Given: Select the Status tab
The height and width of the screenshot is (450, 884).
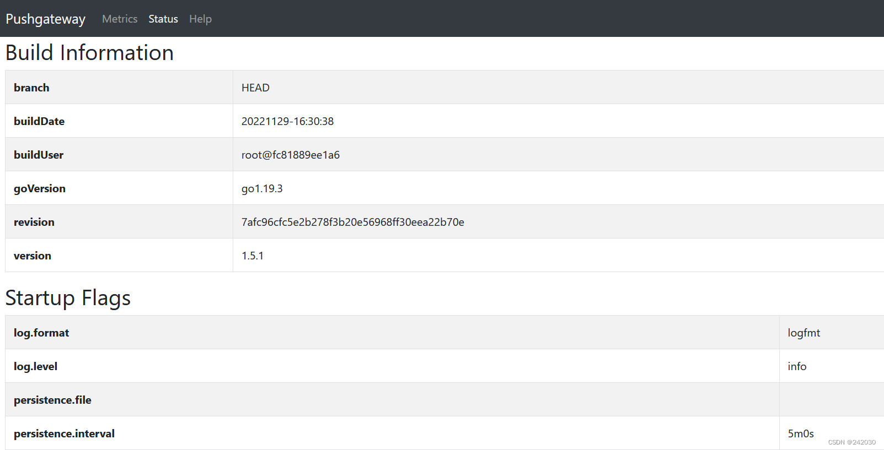Looking at the screenshot, I should tap(163, 19).
